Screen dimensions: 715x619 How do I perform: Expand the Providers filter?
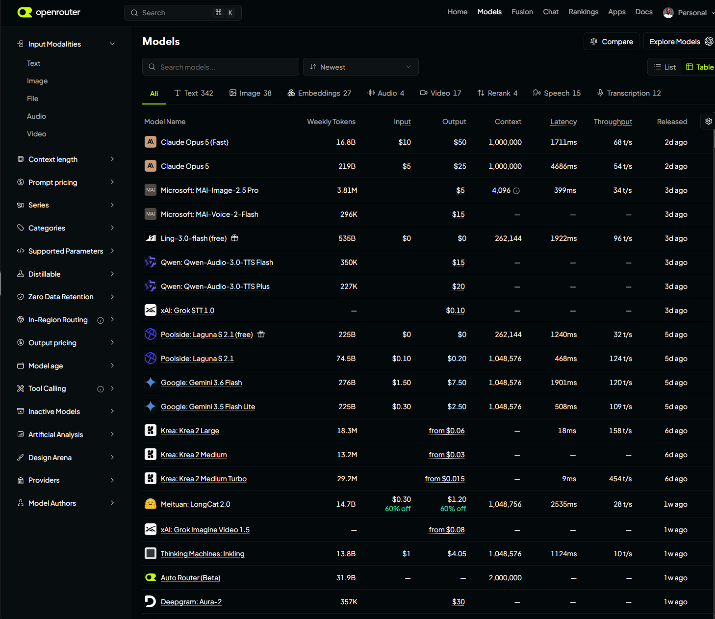click(x=66, y=480)
